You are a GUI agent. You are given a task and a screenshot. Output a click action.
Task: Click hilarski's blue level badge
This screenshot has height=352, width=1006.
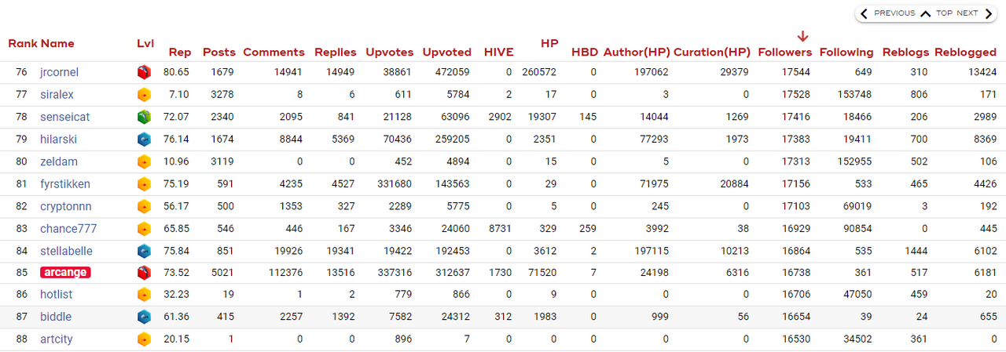tap(143, 140)
